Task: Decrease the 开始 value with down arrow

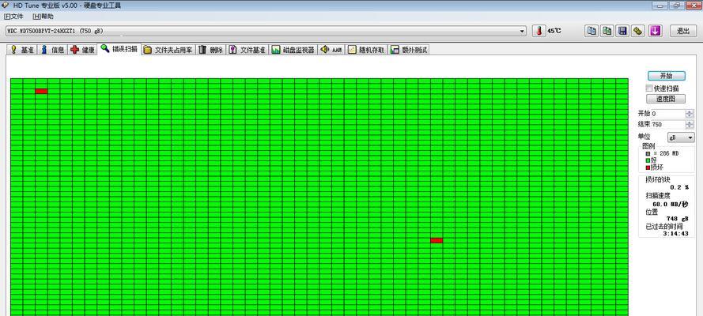Action: tap(690, 116)
